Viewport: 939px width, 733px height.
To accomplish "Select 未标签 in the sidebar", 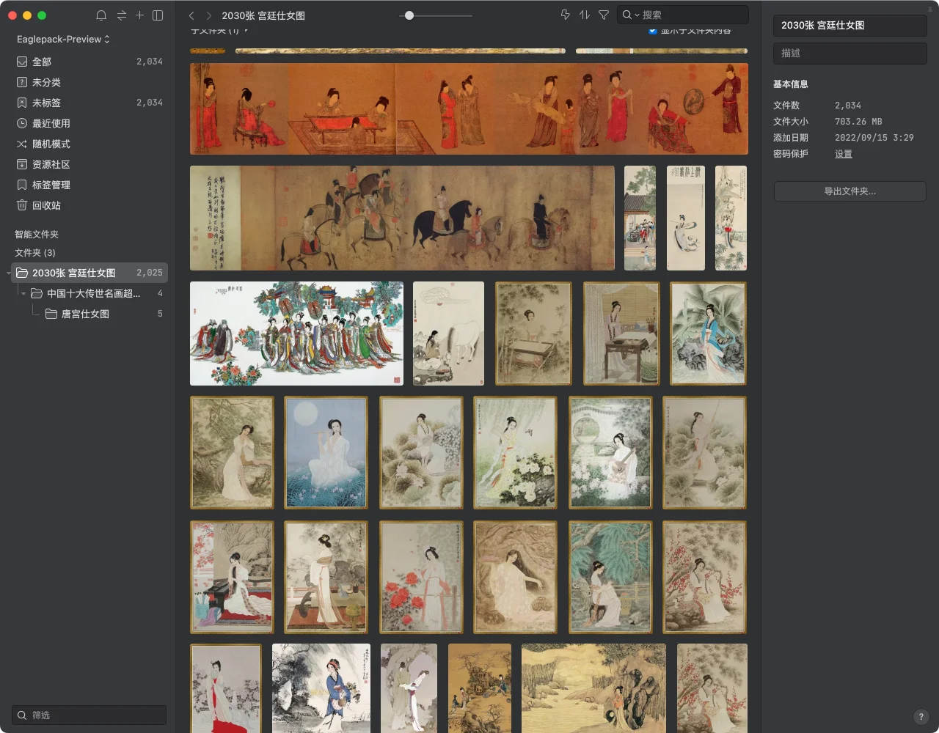I will pos(89,103).
